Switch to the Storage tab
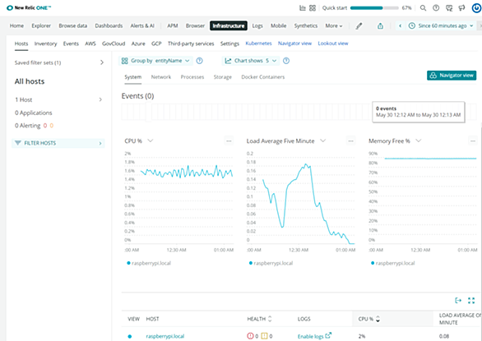 pos(223,76)
